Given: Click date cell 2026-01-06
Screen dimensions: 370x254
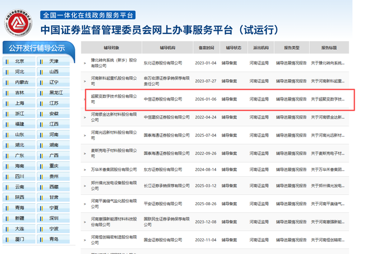Looking at the screenshot, I should point(206,99).
